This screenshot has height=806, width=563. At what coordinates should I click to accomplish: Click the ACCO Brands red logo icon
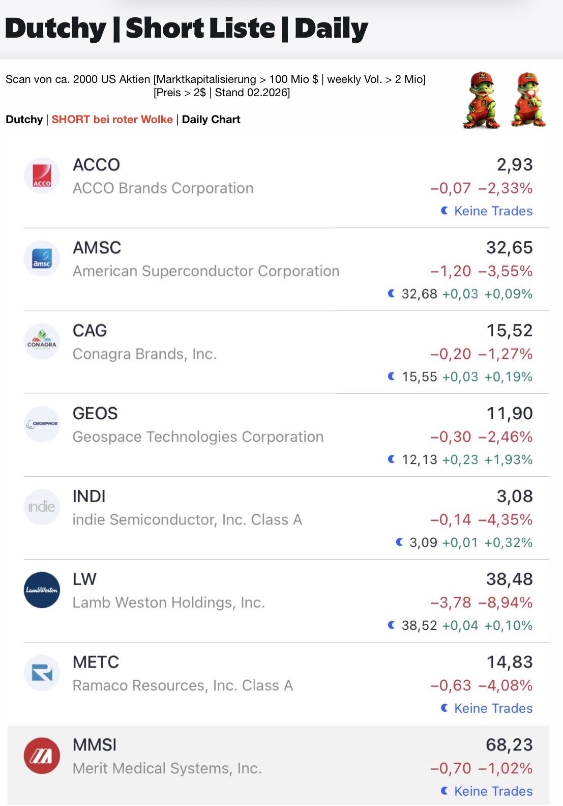(x=42, y=176)
